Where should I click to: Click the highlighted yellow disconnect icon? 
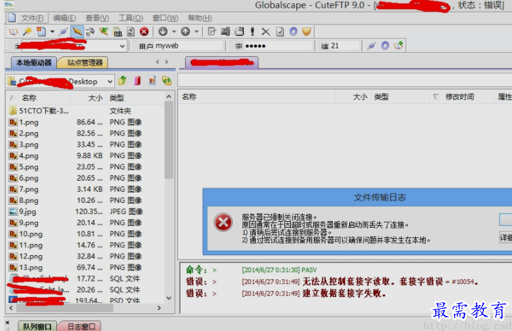point(77,31)
